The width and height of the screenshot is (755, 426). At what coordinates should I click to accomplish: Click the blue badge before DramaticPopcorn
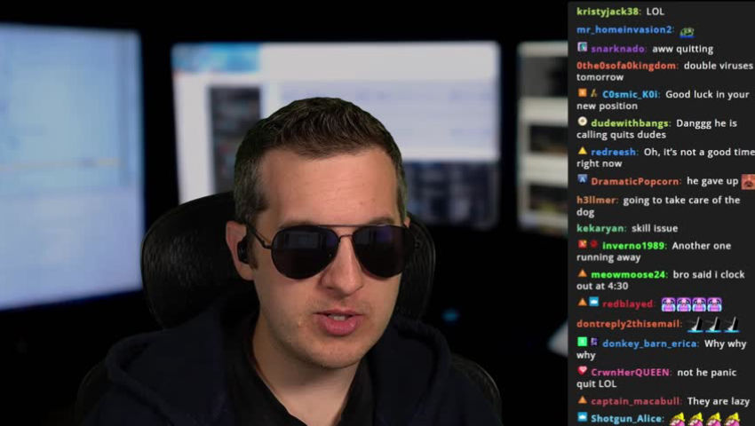tap(582, 179)
